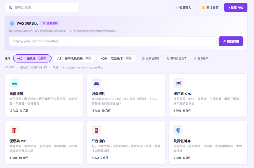
Task: Click the phone icon for 平台操作
Action: point(96,130)
